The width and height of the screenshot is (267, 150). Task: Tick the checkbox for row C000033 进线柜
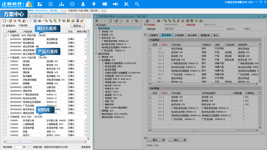[86, 61]
